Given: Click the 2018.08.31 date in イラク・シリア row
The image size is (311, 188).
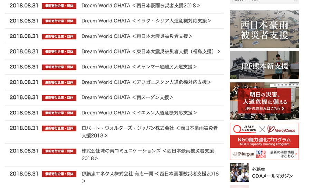Looking at the screenshot, I should 24,21.
